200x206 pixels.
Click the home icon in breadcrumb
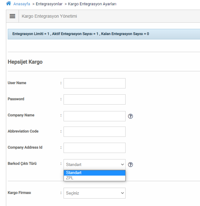(9, 3)
